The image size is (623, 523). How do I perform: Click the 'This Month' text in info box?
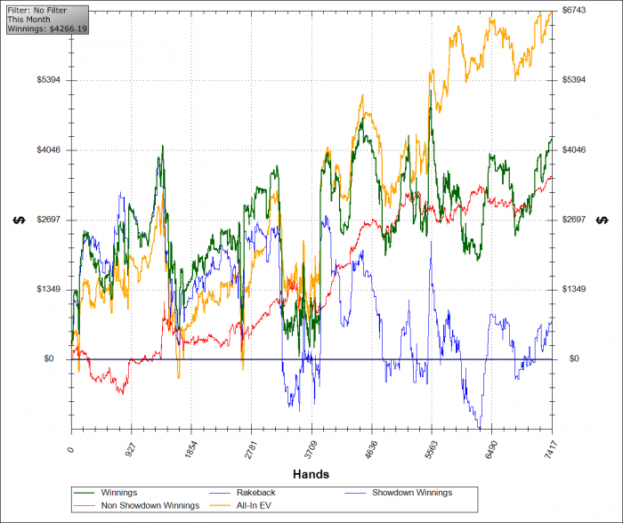[28, 20]
